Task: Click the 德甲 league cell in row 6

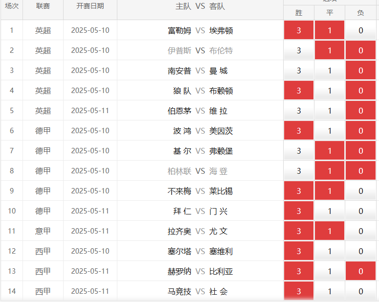Action: (43, 130)
